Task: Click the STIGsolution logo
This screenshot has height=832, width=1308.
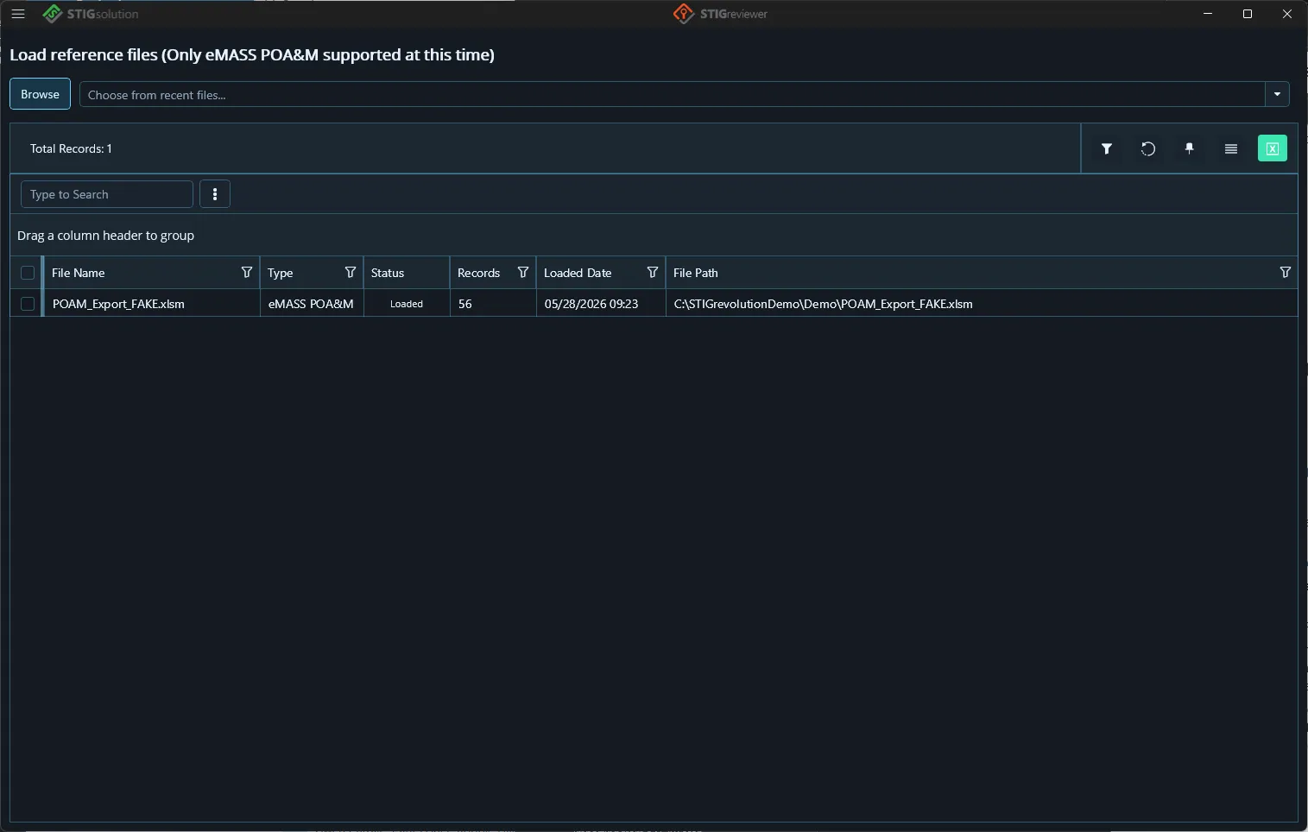Action: 91,14
